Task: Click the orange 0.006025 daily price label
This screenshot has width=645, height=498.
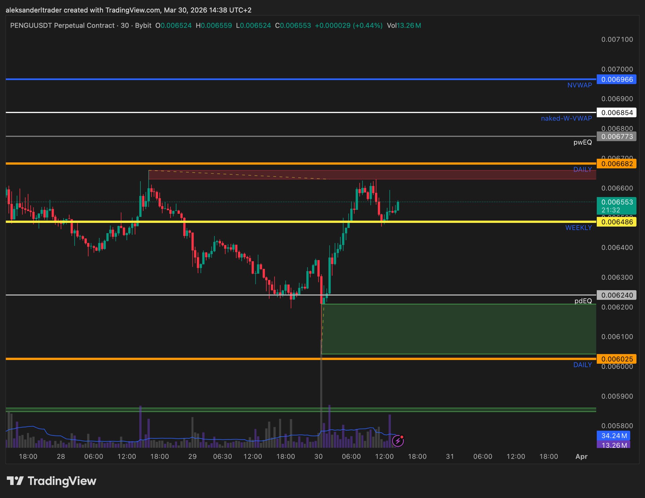Action: point(616,359)
